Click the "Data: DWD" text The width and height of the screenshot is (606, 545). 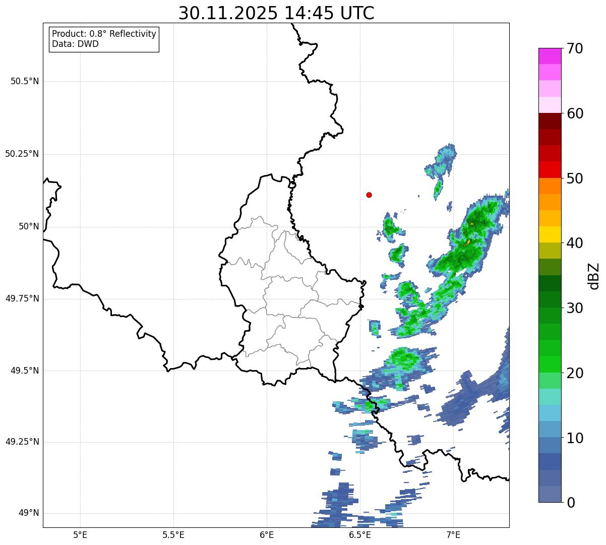(x=76, y=44)
